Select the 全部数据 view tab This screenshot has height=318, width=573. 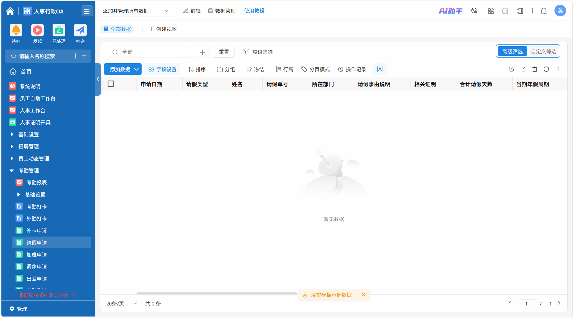117,29
